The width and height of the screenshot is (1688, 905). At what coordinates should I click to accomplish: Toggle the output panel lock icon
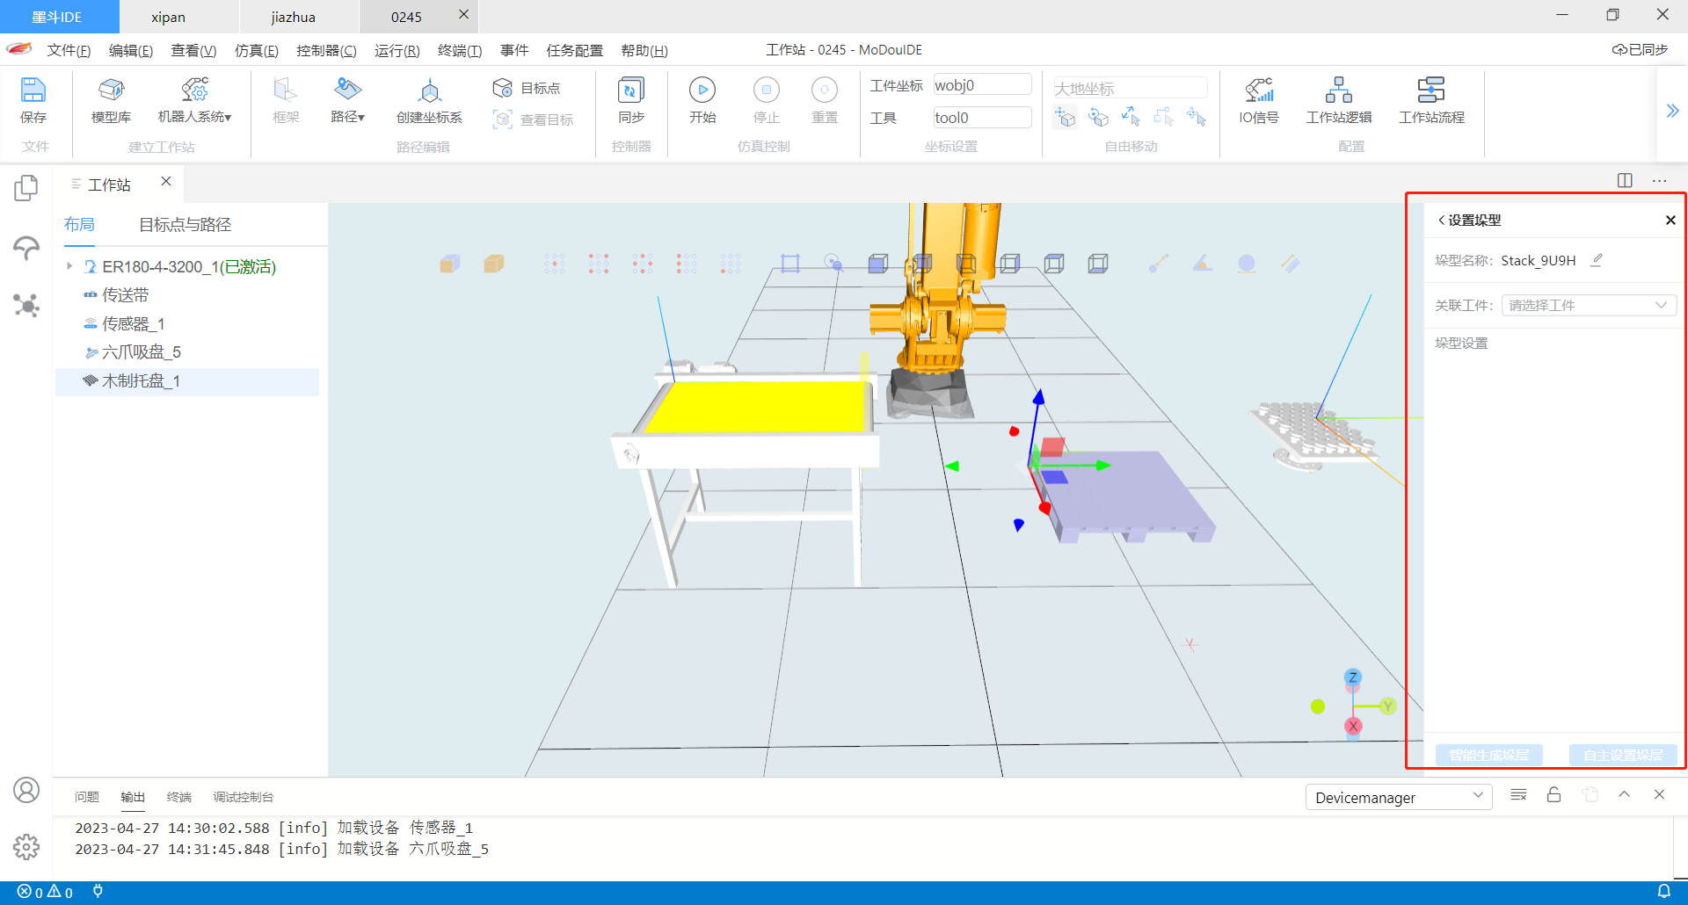[x=1553, y=795]
